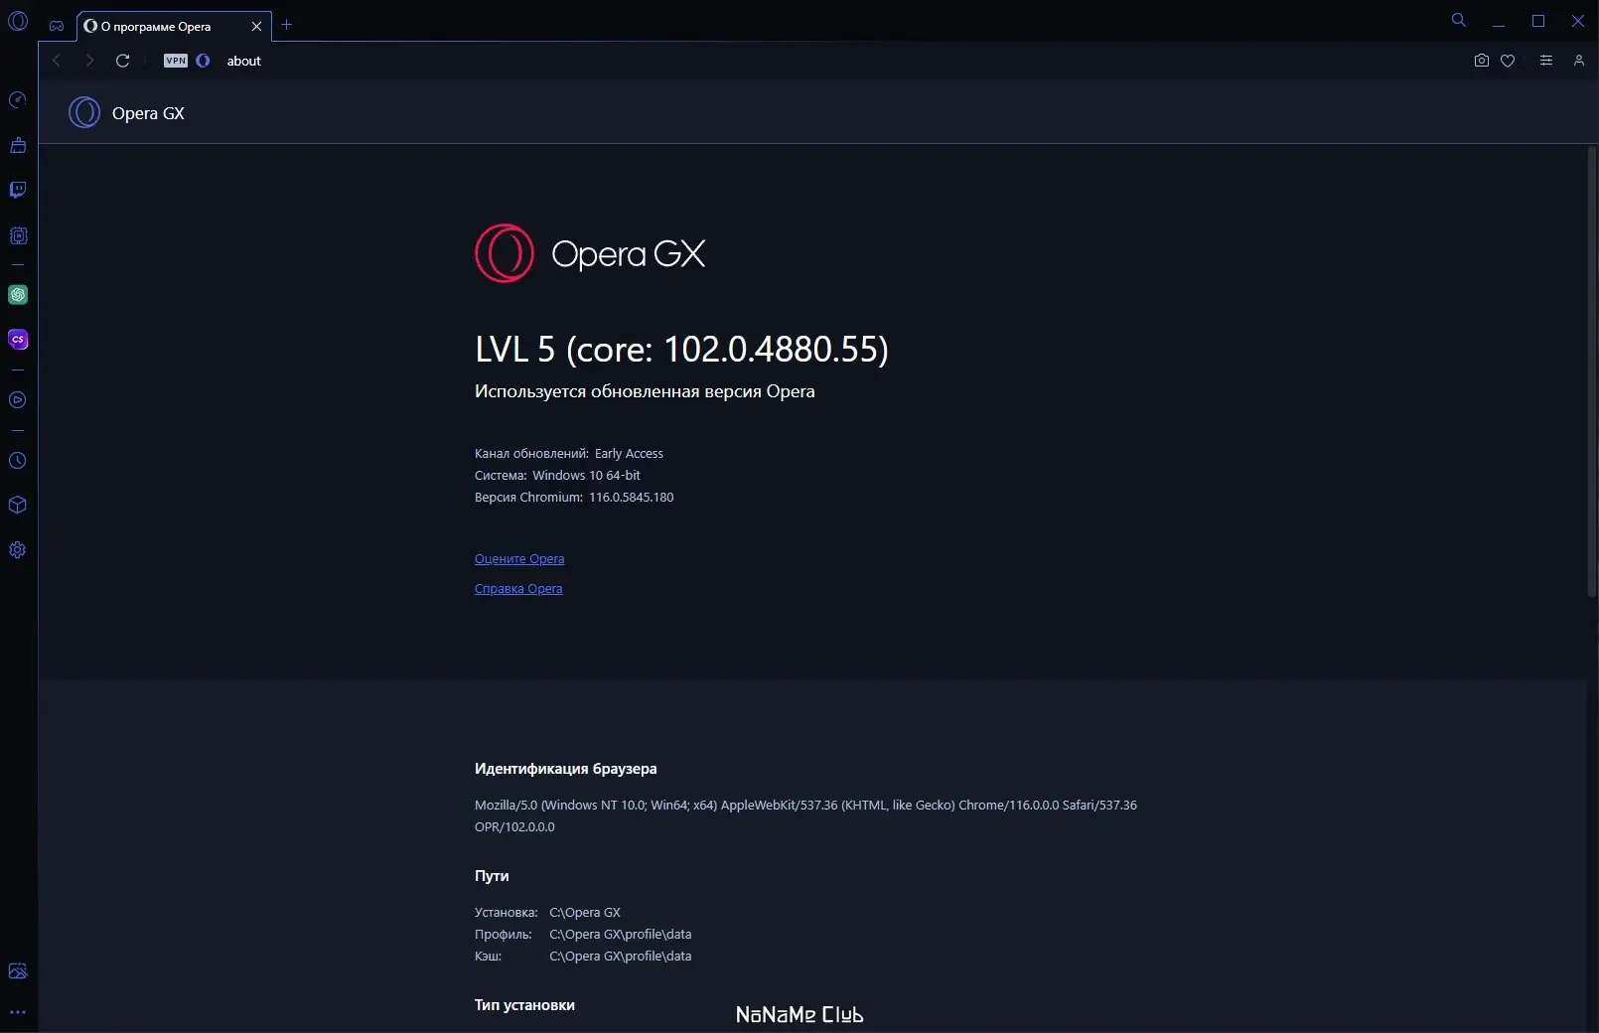Close the 'О программе Opera' tab
Screen dimensions: 1599x1033
(256, 27)
